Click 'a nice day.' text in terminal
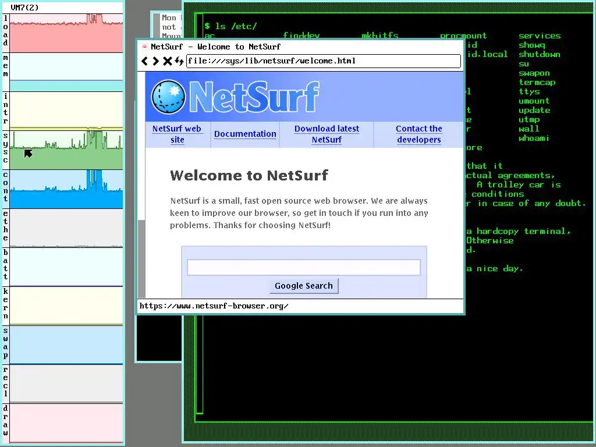 coord(495,269)
